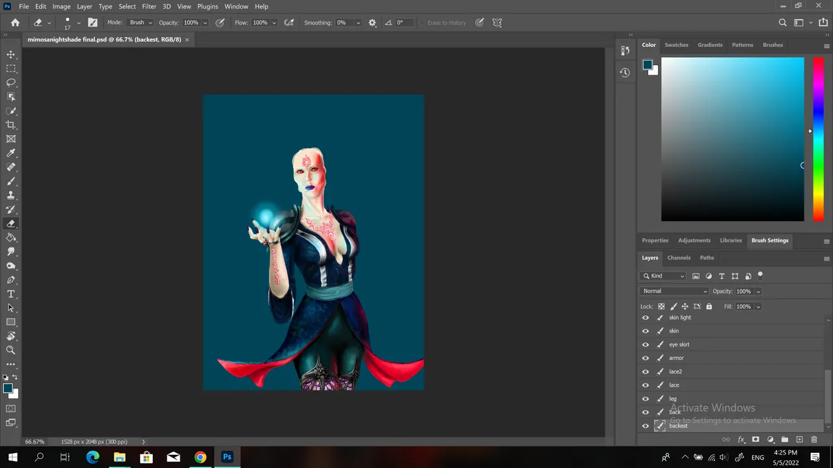833x468 pixels.
Task: Select the Crop tool
Action: tap(11, 125)
